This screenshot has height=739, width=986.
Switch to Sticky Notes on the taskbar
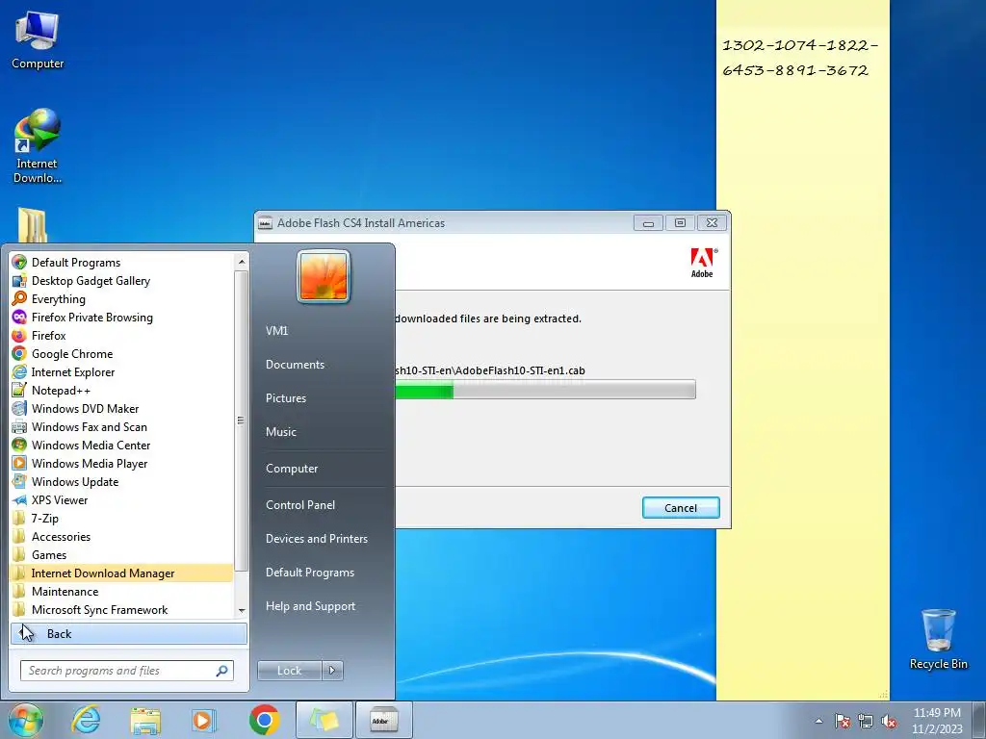click(x=324, y=720)
